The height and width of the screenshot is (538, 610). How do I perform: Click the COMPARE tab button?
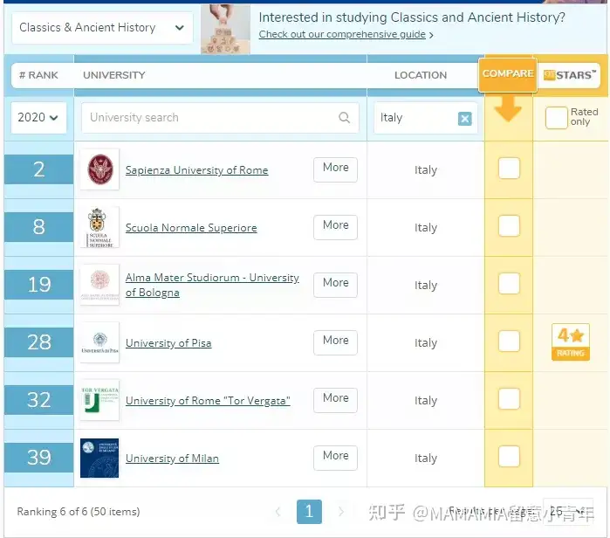508,74
